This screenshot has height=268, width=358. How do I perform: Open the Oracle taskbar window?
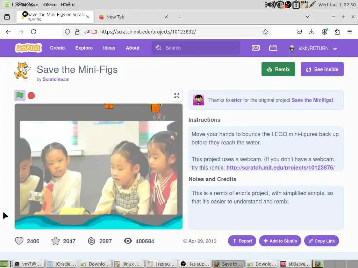[62, 264]
